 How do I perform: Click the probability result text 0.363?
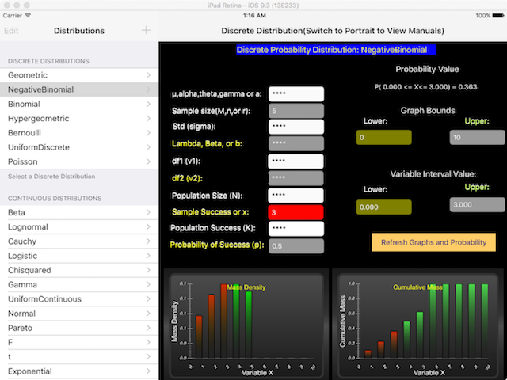coord(425,87)
